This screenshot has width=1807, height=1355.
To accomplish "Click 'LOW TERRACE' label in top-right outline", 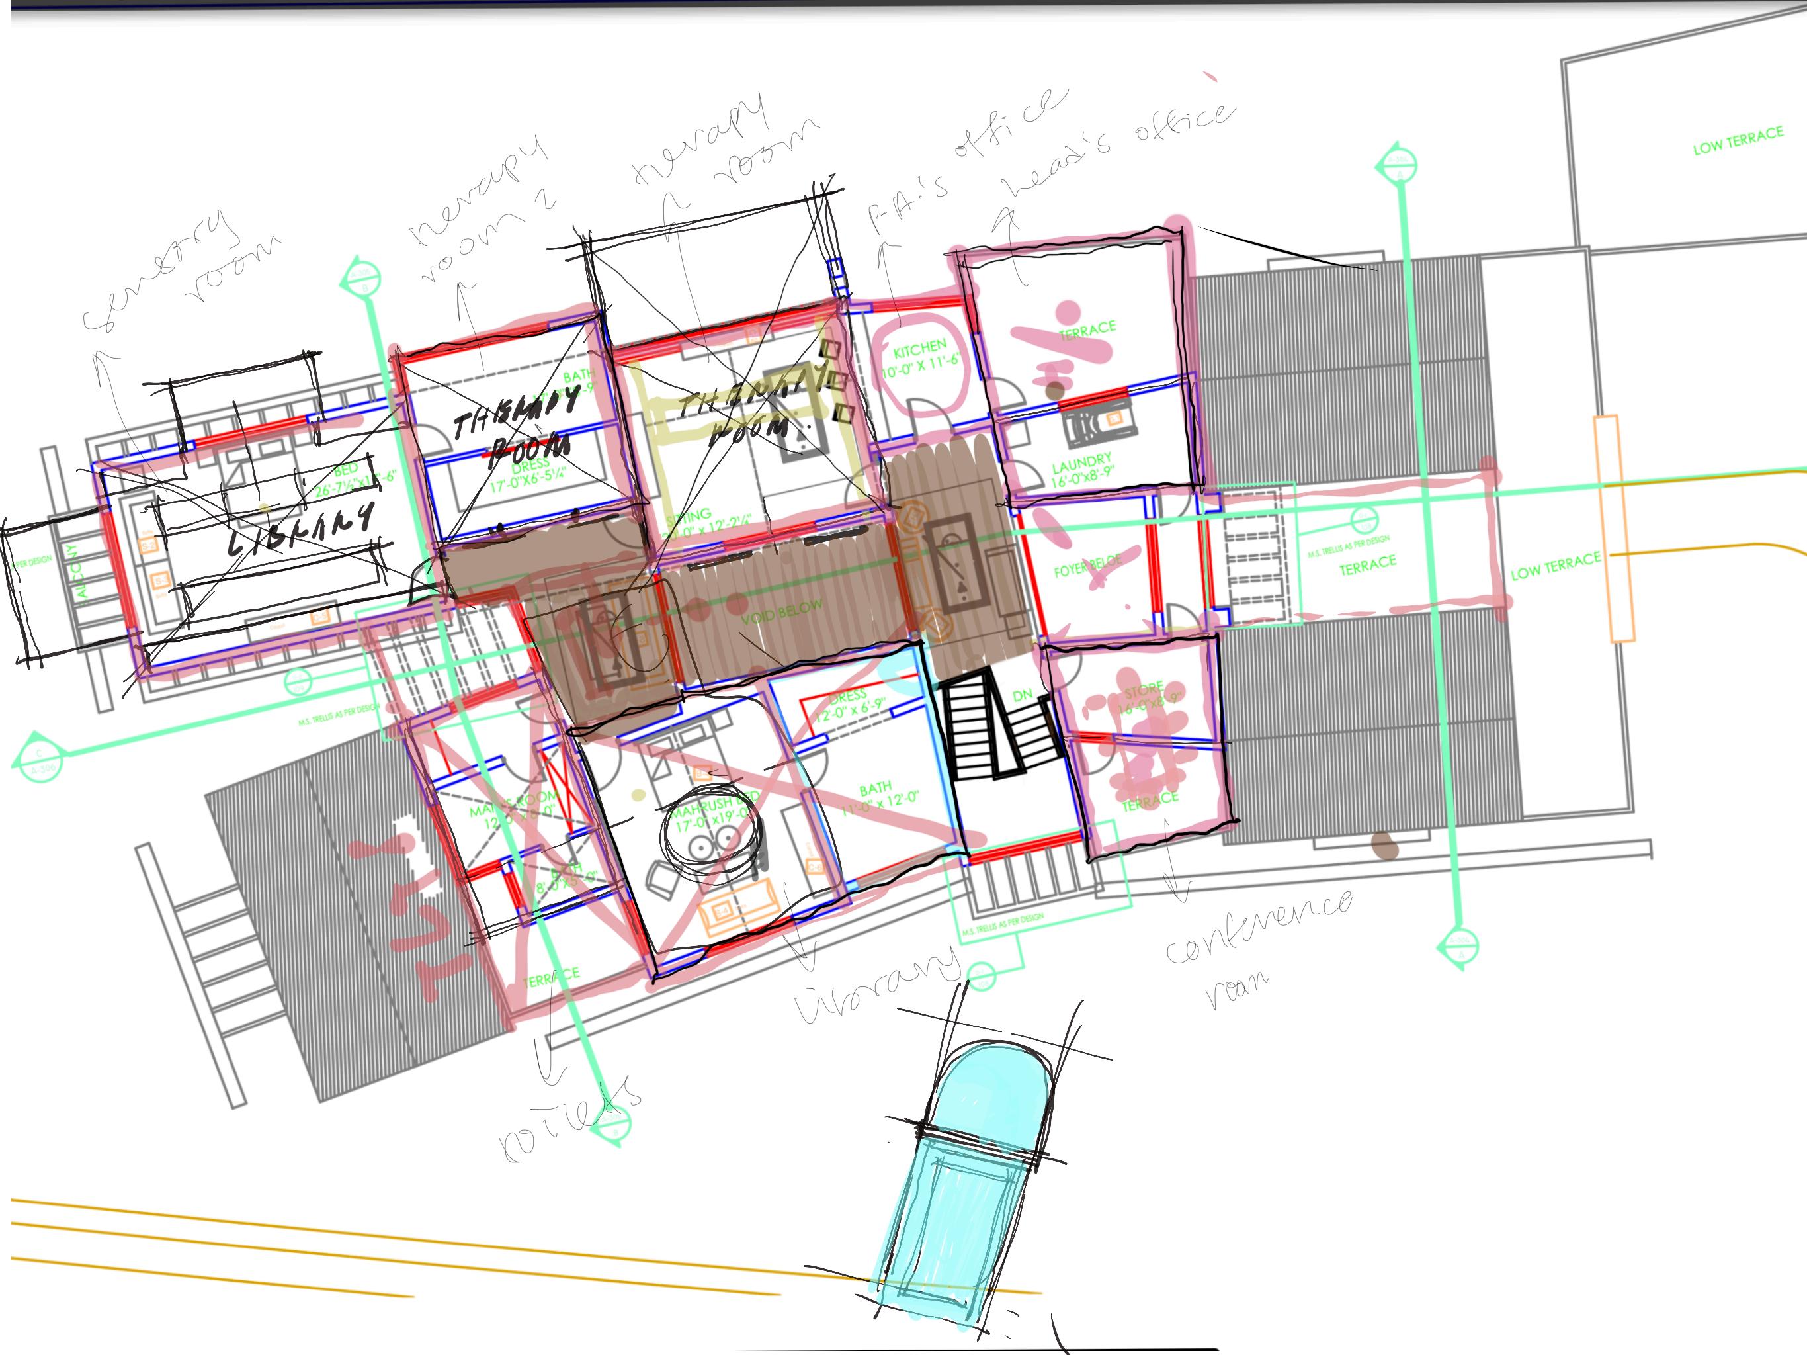I will (x=1738, y=140).
